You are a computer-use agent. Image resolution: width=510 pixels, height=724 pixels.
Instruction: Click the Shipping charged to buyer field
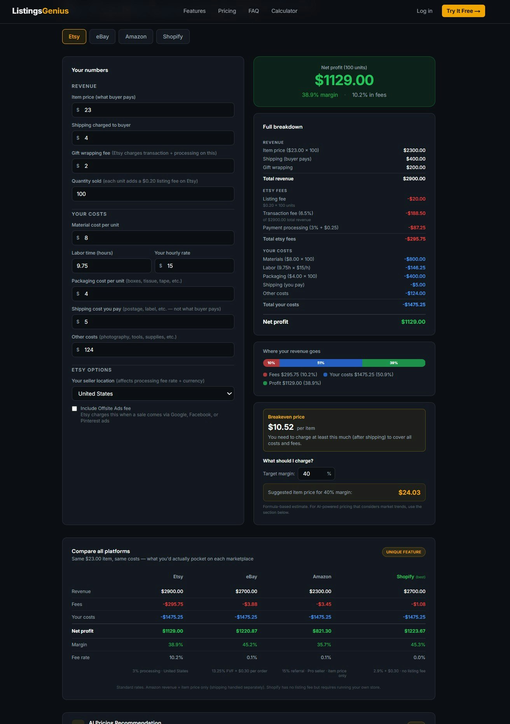(x=153, y=138)
